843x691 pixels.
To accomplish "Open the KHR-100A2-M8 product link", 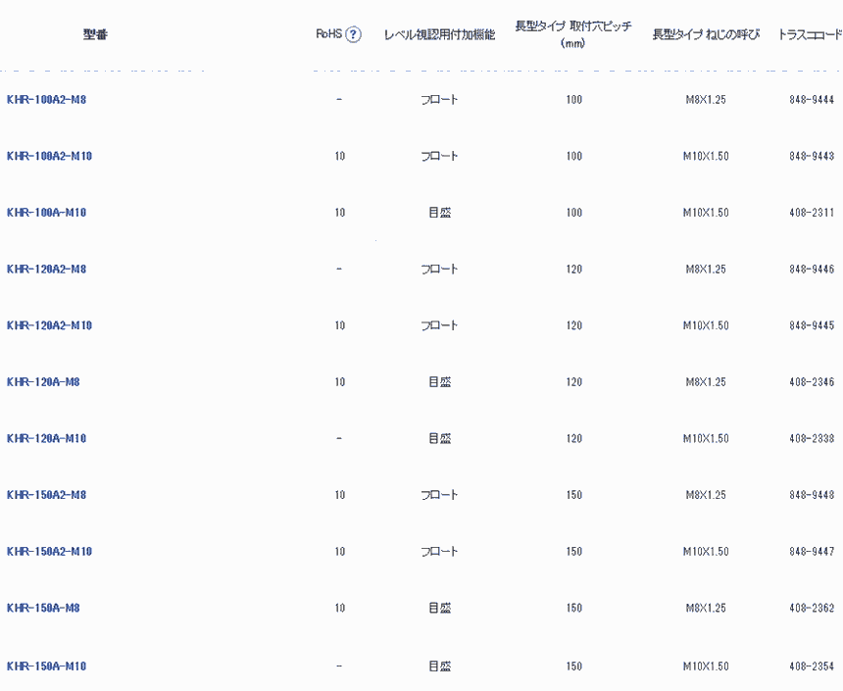I will pyautogui.click(x=46, y=100).
